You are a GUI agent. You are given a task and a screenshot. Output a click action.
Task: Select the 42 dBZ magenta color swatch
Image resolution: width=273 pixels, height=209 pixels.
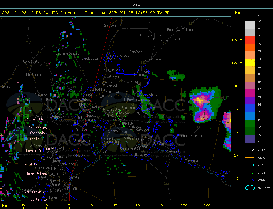(x=250, y=93)
